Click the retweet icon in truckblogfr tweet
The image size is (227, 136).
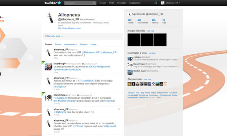point(83,64)
